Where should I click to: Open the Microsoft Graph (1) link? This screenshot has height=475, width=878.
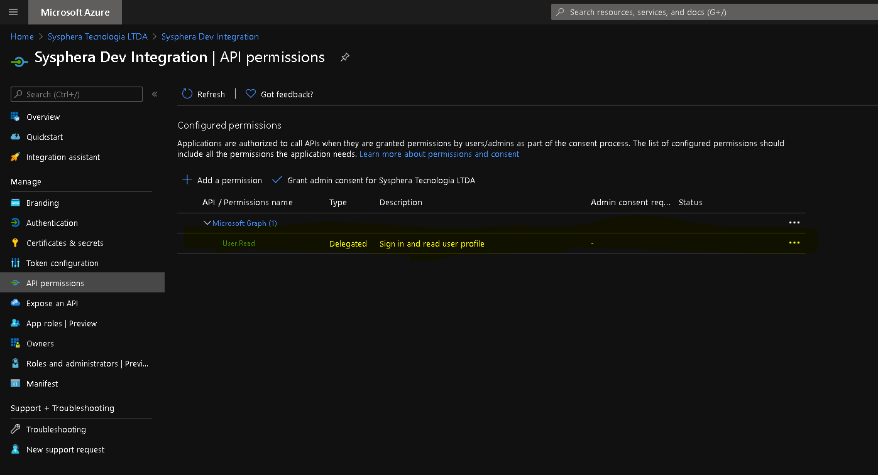pos(244,223)
